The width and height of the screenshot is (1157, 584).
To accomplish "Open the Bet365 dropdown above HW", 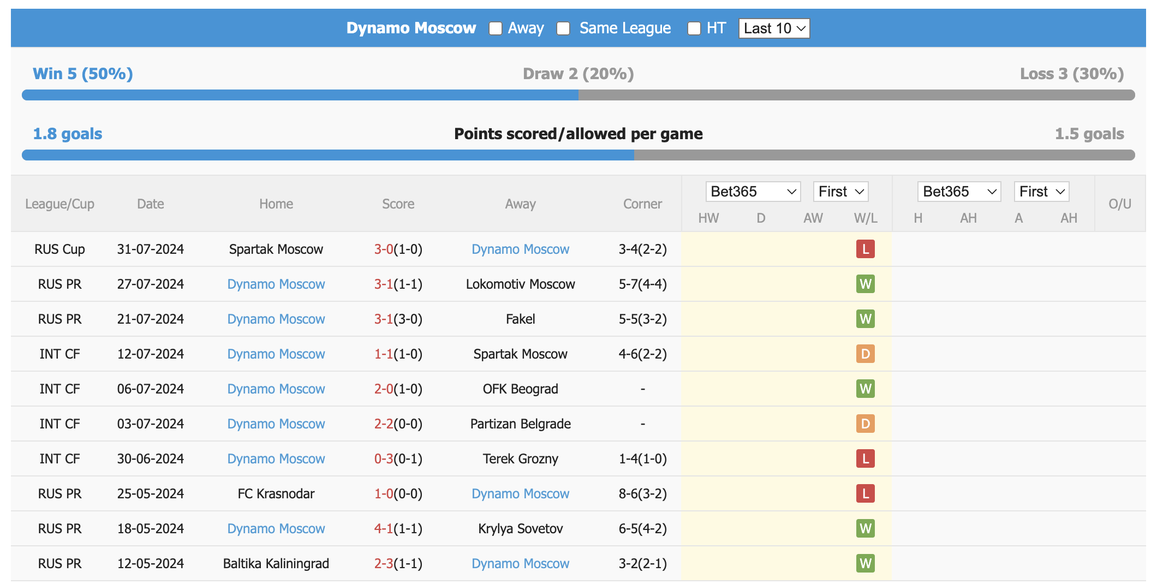I will (753, 192).
